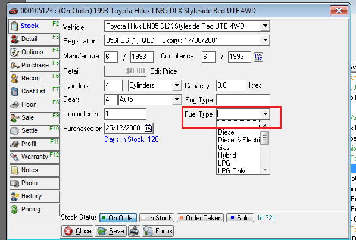The image size is (356, 240).
Task: Switch to the Sale tab
Action: (35, 118)
